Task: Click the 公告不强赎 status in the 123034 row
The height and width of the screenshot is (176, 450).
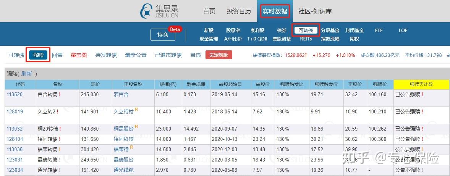Action: pos(407,170)
